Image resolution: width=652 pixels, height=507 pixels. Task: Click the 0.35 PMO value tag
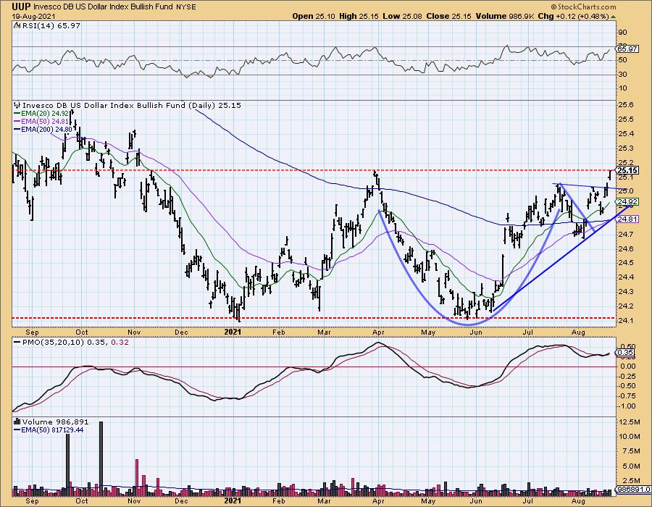pyautogui.click(x=625, y=353)
